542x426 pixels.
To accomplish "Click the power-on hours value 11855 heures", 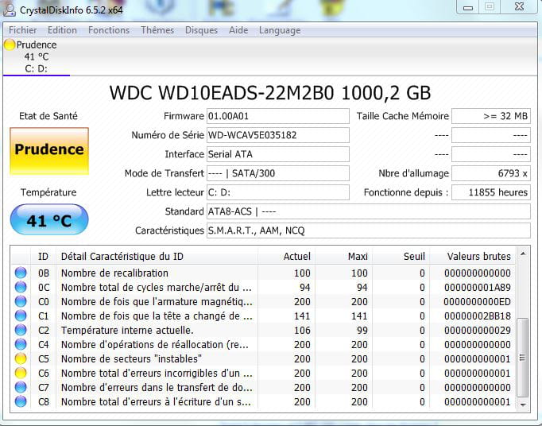I will coord(491,192).
